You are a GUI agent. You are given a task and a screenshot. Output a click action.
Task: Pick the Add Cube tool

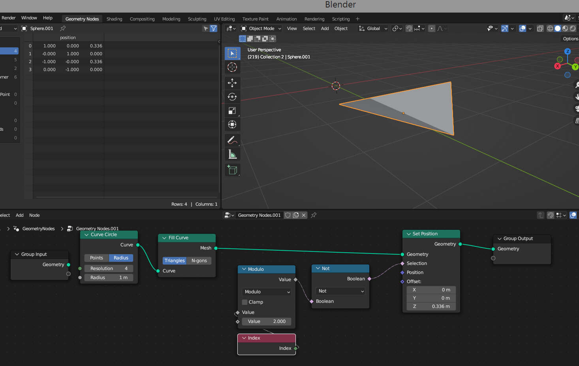tap(232, 170)
